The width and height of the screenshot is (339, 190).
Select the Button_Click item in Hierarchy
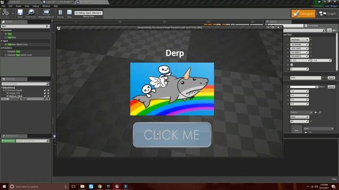(x=16, y=96)
